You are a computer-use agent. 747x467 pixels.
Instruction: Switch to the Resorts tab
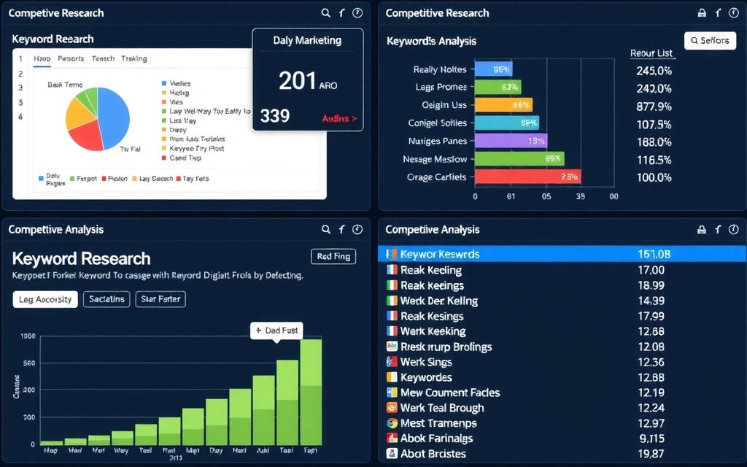pos(71,58)
